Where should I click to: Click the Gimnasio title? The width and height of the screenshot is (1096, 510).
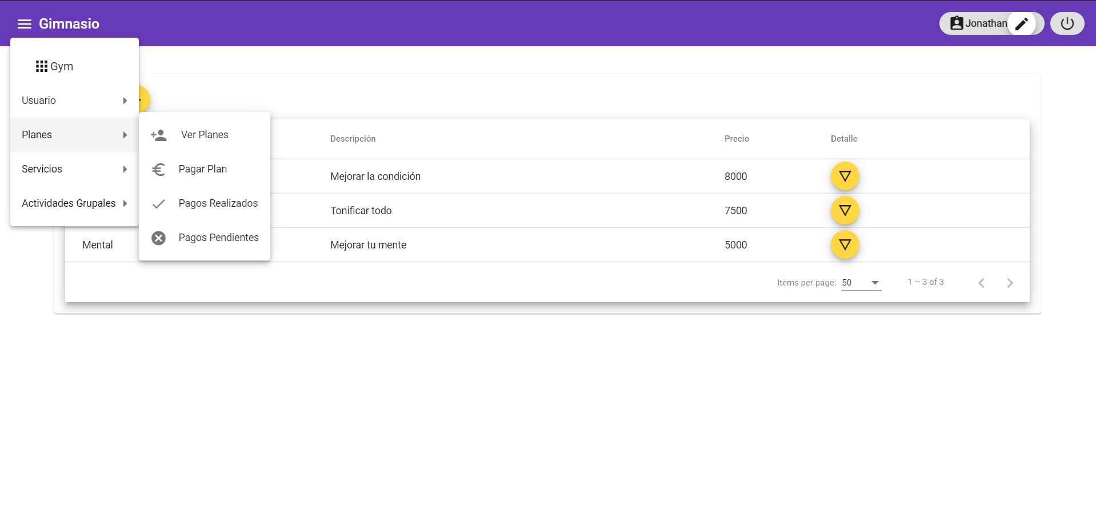pos(69,24)
